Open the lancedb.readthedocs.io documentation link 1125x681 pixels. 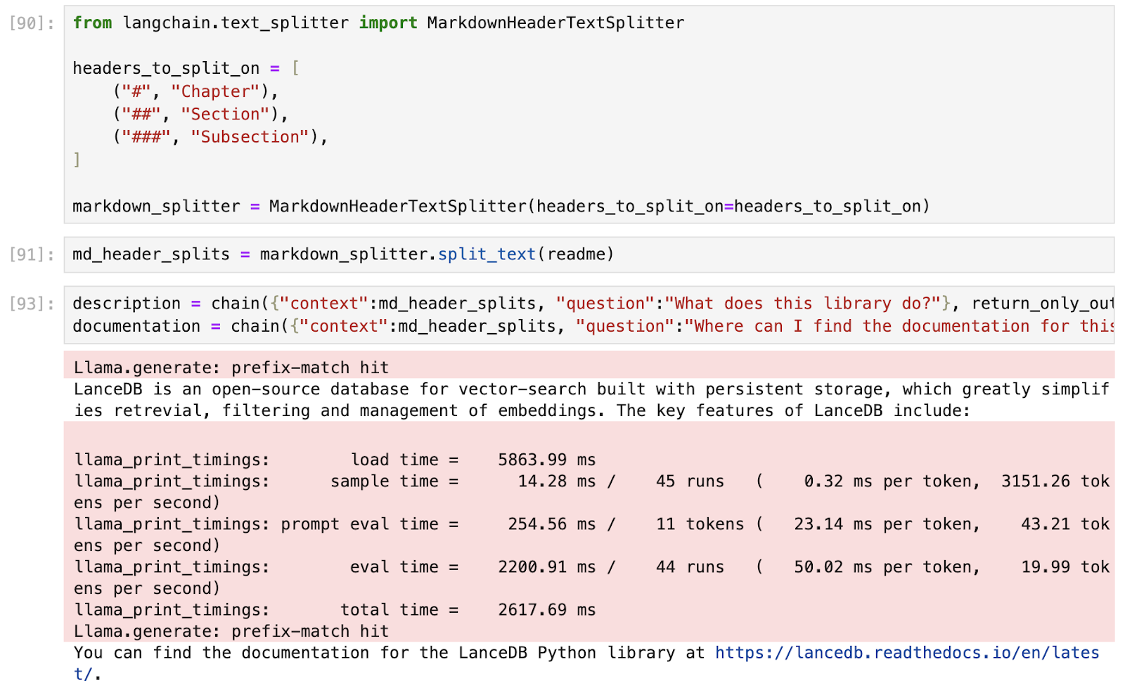pos(906,653)
